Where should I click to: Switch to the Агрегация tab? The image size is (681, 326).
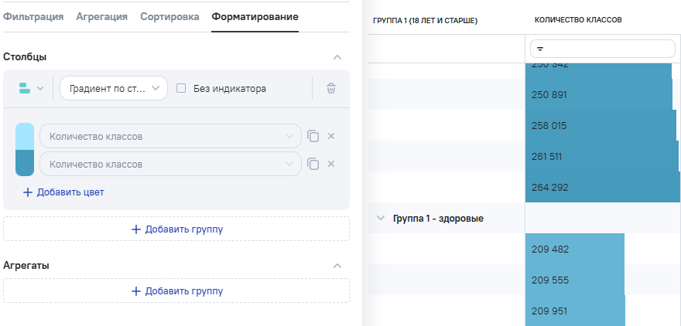[x=101, y=17]
